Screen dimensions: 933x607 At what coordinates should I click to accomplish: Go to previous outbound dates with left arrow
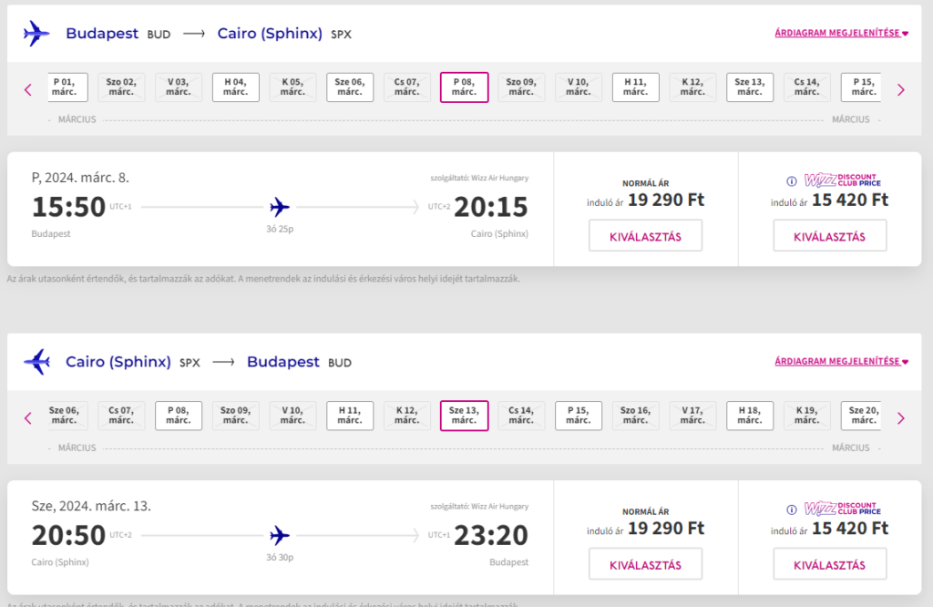tap(27, 90)
